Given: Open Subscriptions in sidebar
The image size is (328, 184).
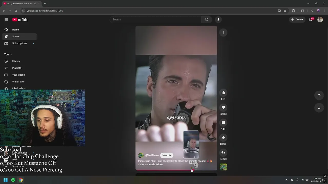Looking at the screenshot, I should coord(19,43).
